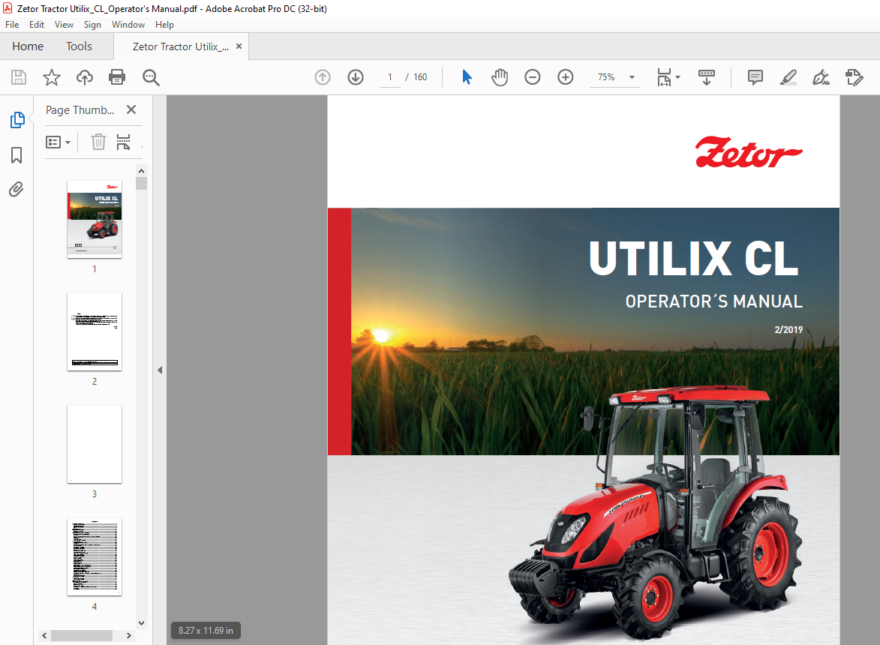Click the UTILIX CL title on page
This screenshot has height=645, width=880.
[694, 259]
